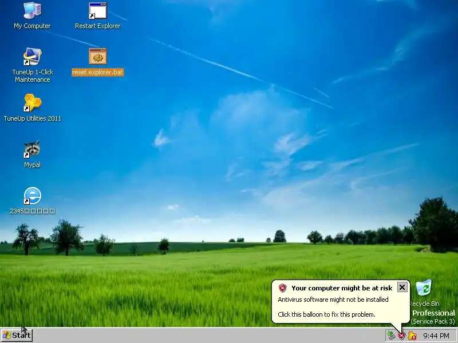The height and width of the screenshot is (343, 458).
Task: Click the 'reset explorer.bat' file name label
Action: [x=97, y=72]
